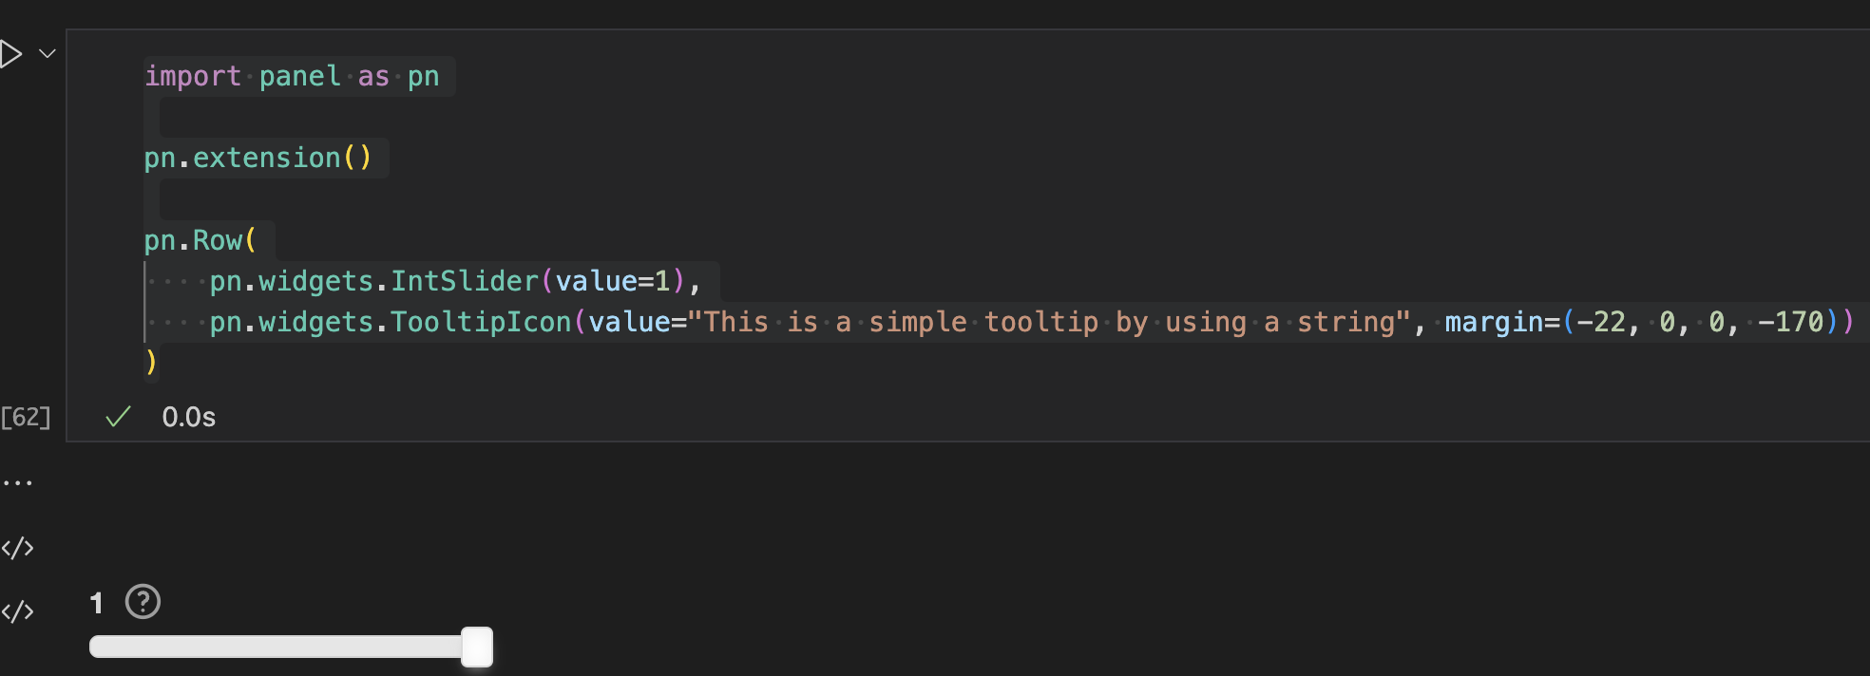Click the TooltipIcon question mark in the output
Image resolution: width=1870 pixels, height=676 pixels.
143,602
